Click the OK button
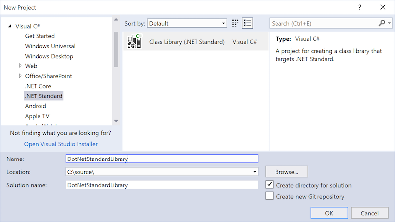 click(x=329, y=213)
